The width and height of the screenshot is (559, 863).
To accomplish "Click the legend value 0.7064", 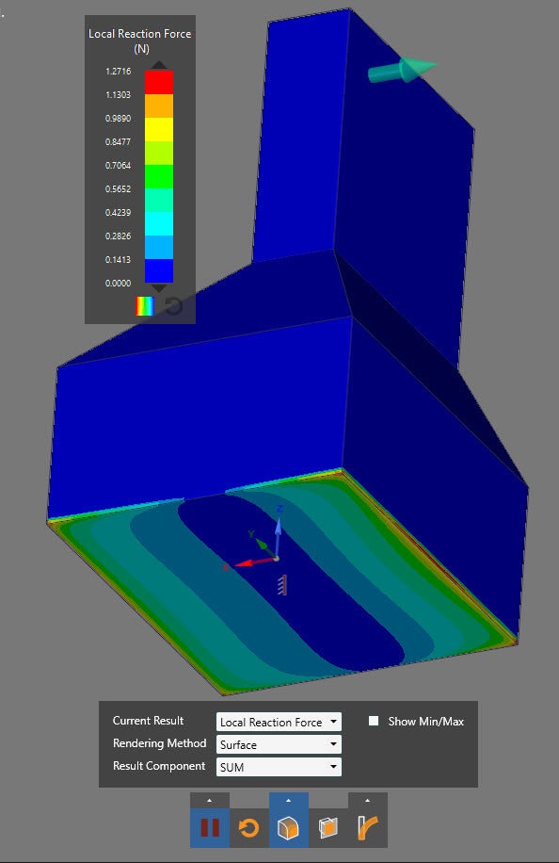I will 119,165.
